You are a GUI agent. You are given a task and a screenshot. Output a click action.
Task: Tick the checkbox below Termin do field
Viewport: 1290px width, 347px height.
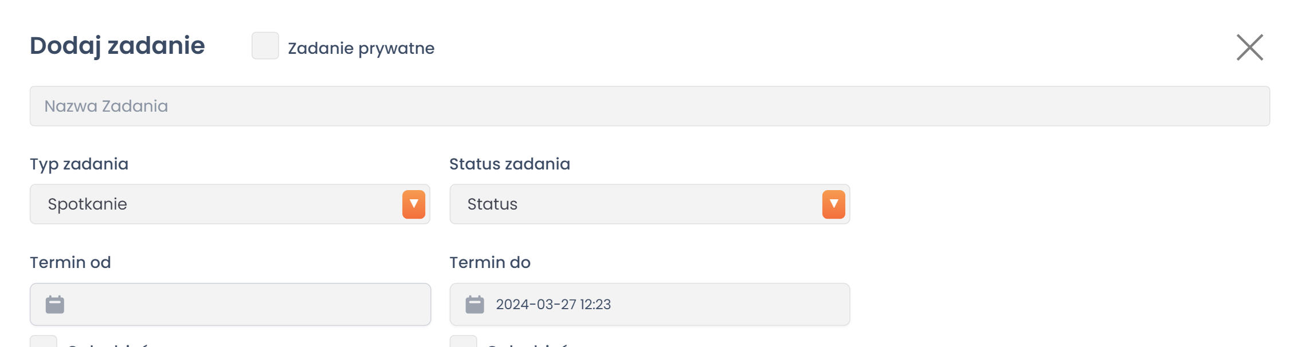[x=463, y=342]
